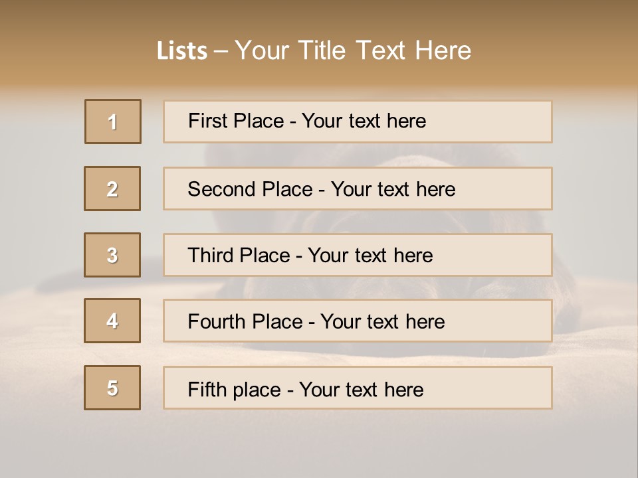
Task: Click the empty gap between box 1 and First Place
Action: pos(152,121)
